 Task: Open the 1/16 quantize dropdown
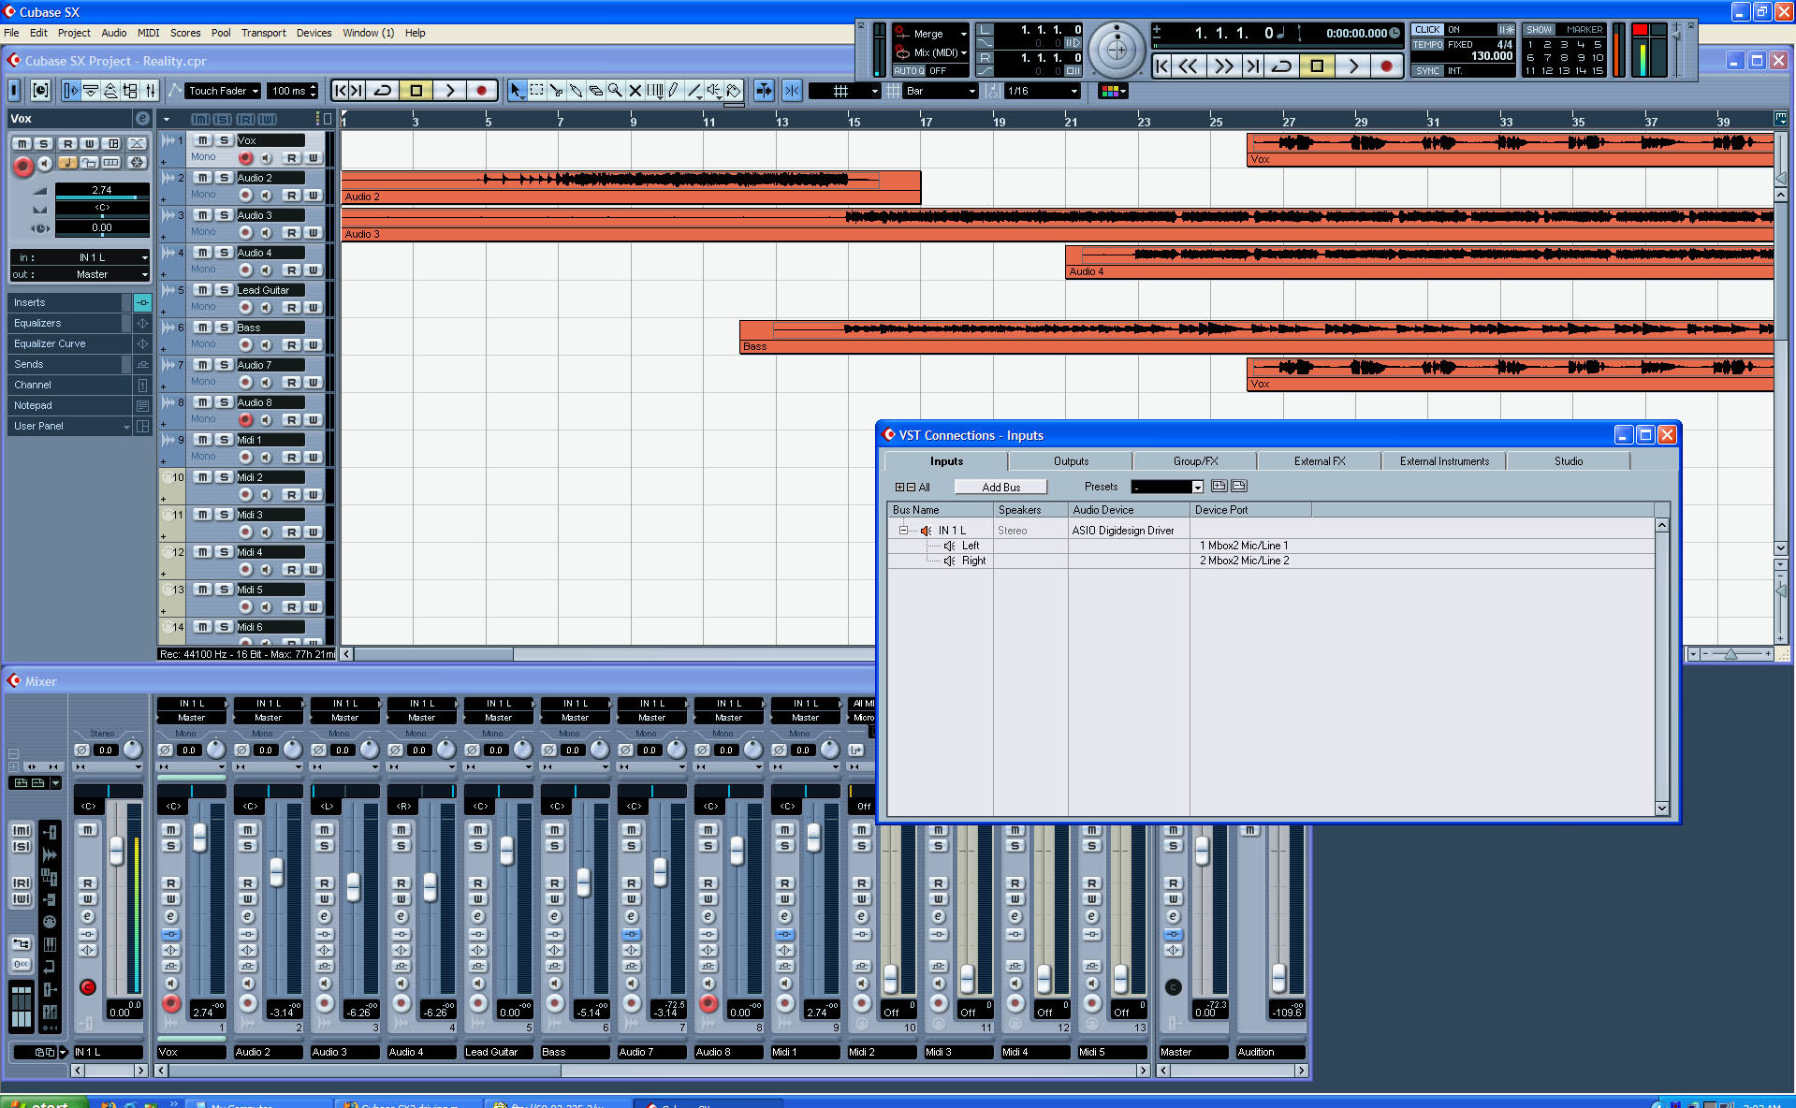coord(1043,91)
